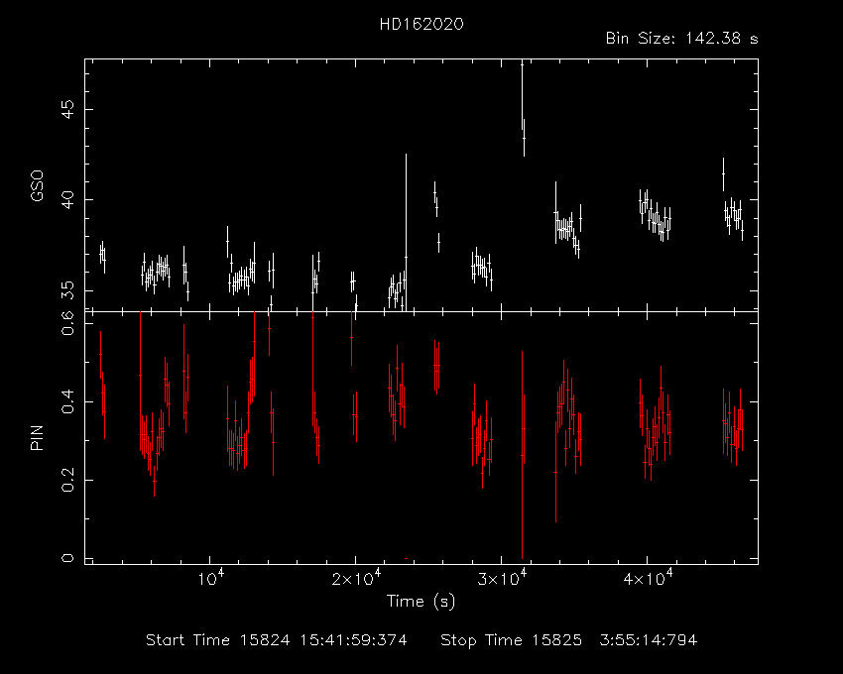
Task: Click the 40 tick label on GSO axis
Action: (67, 200)
